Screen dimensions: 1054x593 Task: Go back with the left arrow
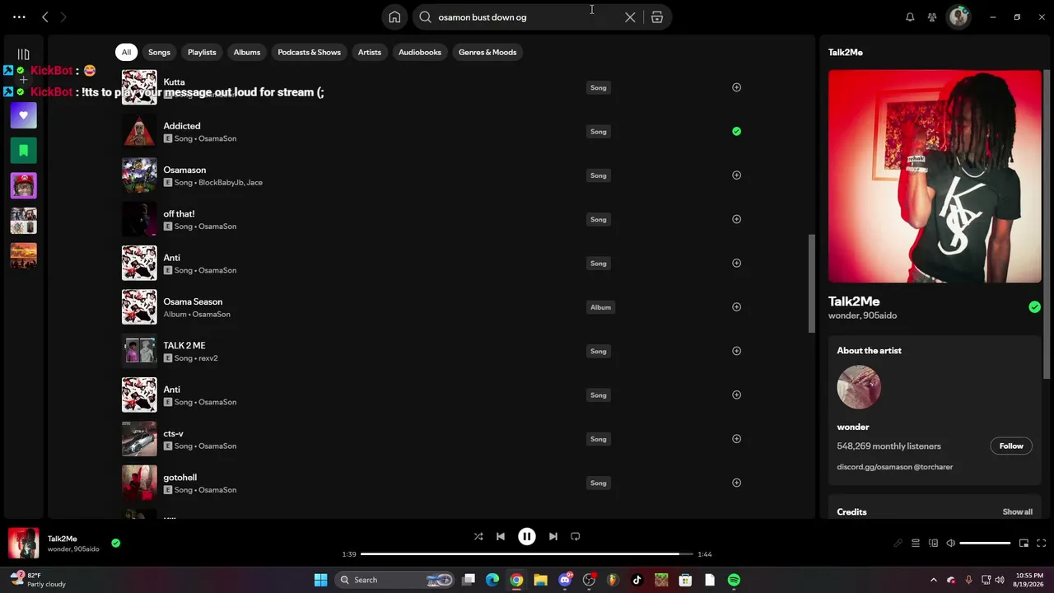tap(45, 16)
